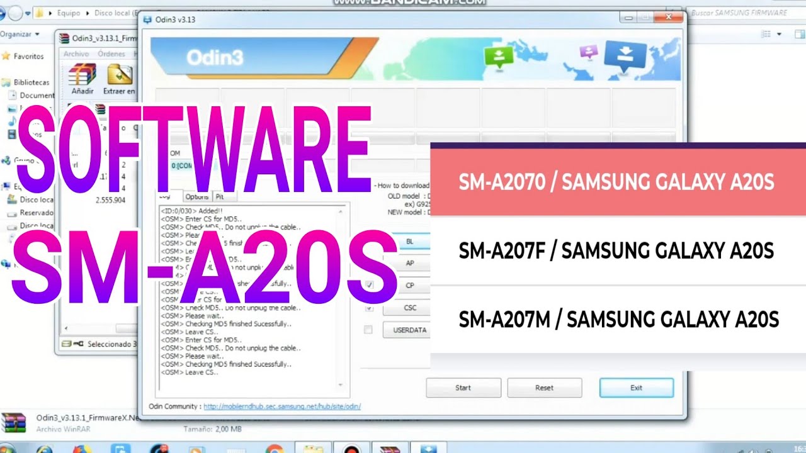Click the CSC file button in Odin
Screen dimensions: 806x453
(x=410, y=308)
